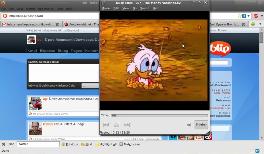Image resolution: width=264 pixels, height=154 pixels.
Task: Open the Edit menu in movie player
Action: [116, 8]
